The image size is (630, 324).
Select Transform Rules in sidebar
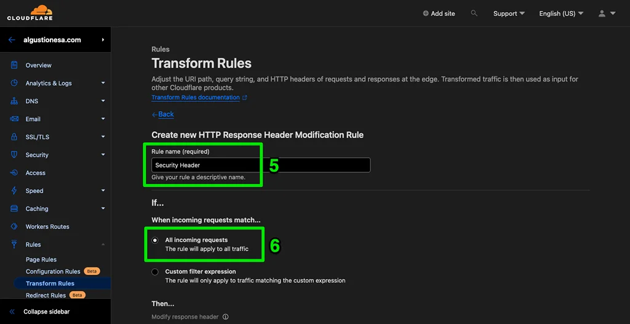(x=50, y=283)
